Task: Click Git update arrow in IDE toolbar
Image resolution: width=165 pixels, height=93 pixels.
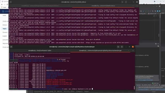Action: (x=144, y=11)
